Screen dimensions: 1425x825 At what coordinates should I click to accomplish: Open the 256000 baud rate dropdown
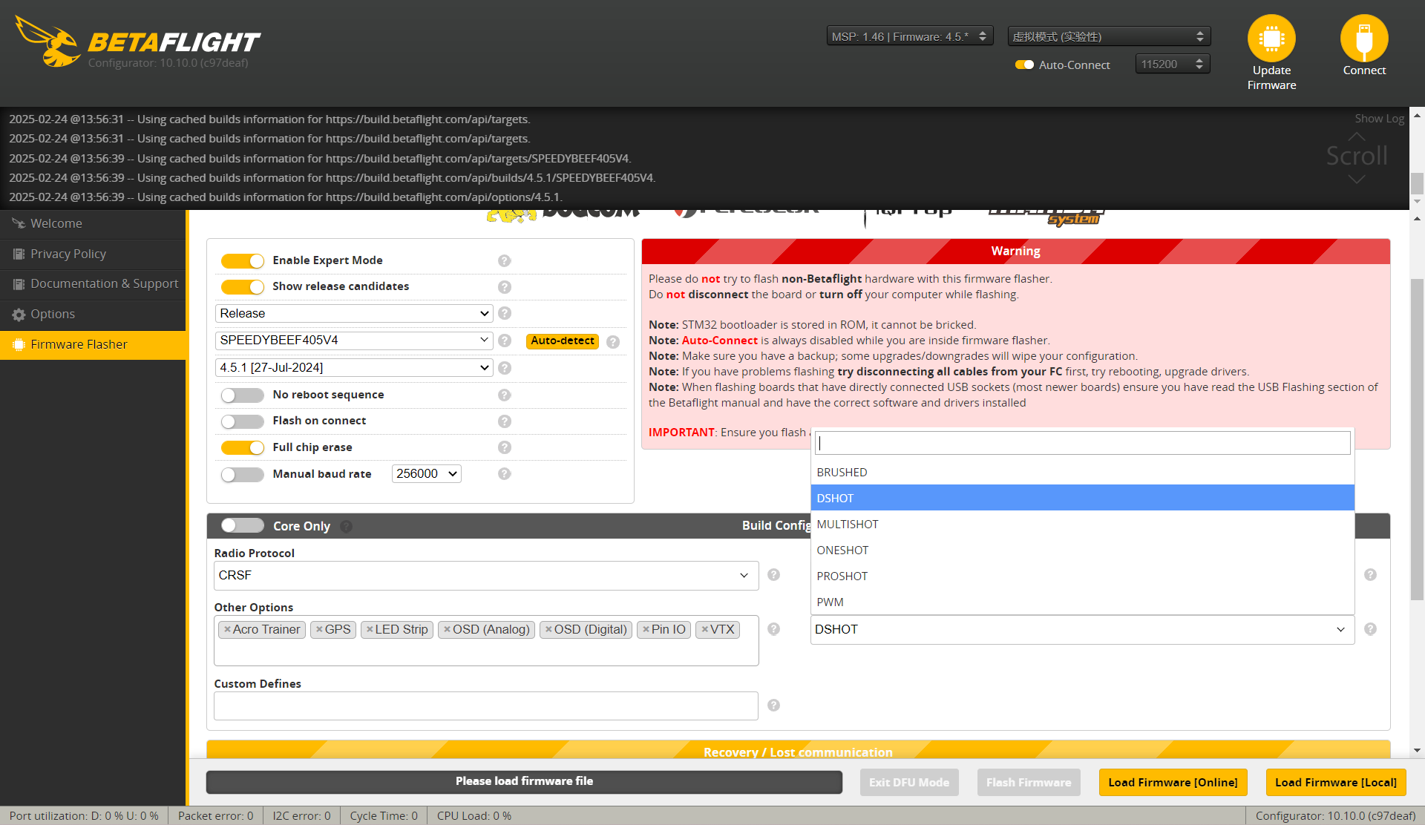tap(427, 473)
